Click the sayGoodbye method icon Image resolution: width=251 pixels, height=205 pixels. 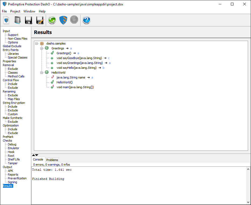click(x=52, y=58)
